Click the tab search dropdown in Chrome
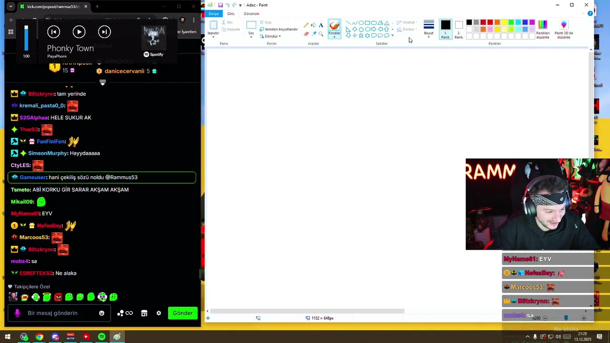 coord(10,7)
